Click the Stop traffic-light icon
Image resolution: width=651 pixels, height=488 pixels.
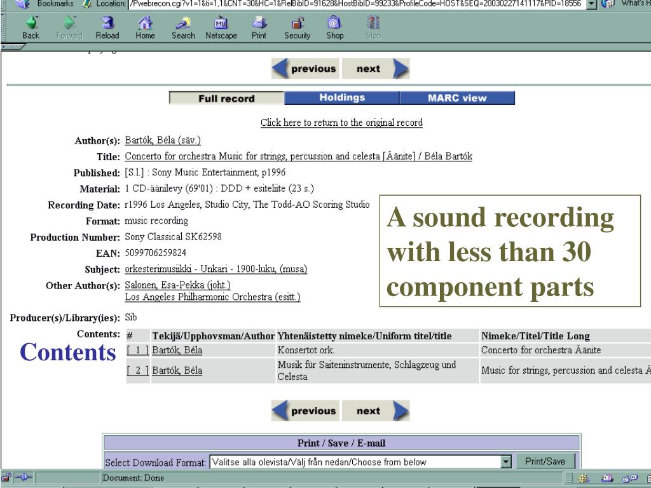[x=373, y=27]
